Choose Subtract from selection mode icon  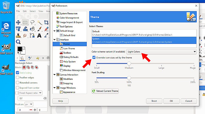pos(32,68)
